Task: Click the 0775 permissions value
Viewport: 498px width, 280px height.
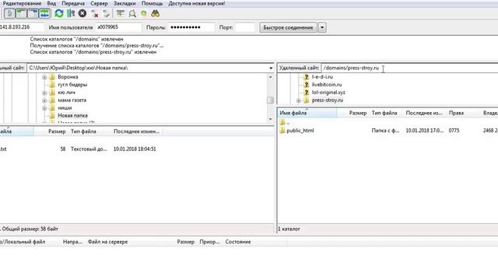Action: [454, 131]
